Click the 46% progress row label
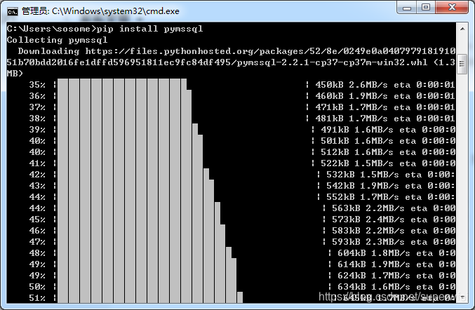Image resolution: width=475 pixels, height=310 pixels. point(37,230)
